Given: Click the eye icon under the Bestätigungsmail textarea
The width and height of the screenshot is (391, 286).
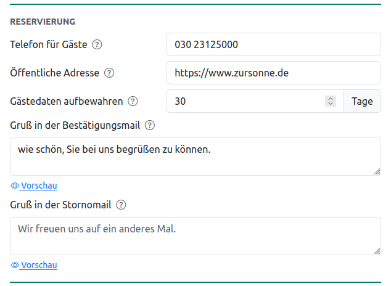Looking at the screenshot, I should tap(15, 186).
